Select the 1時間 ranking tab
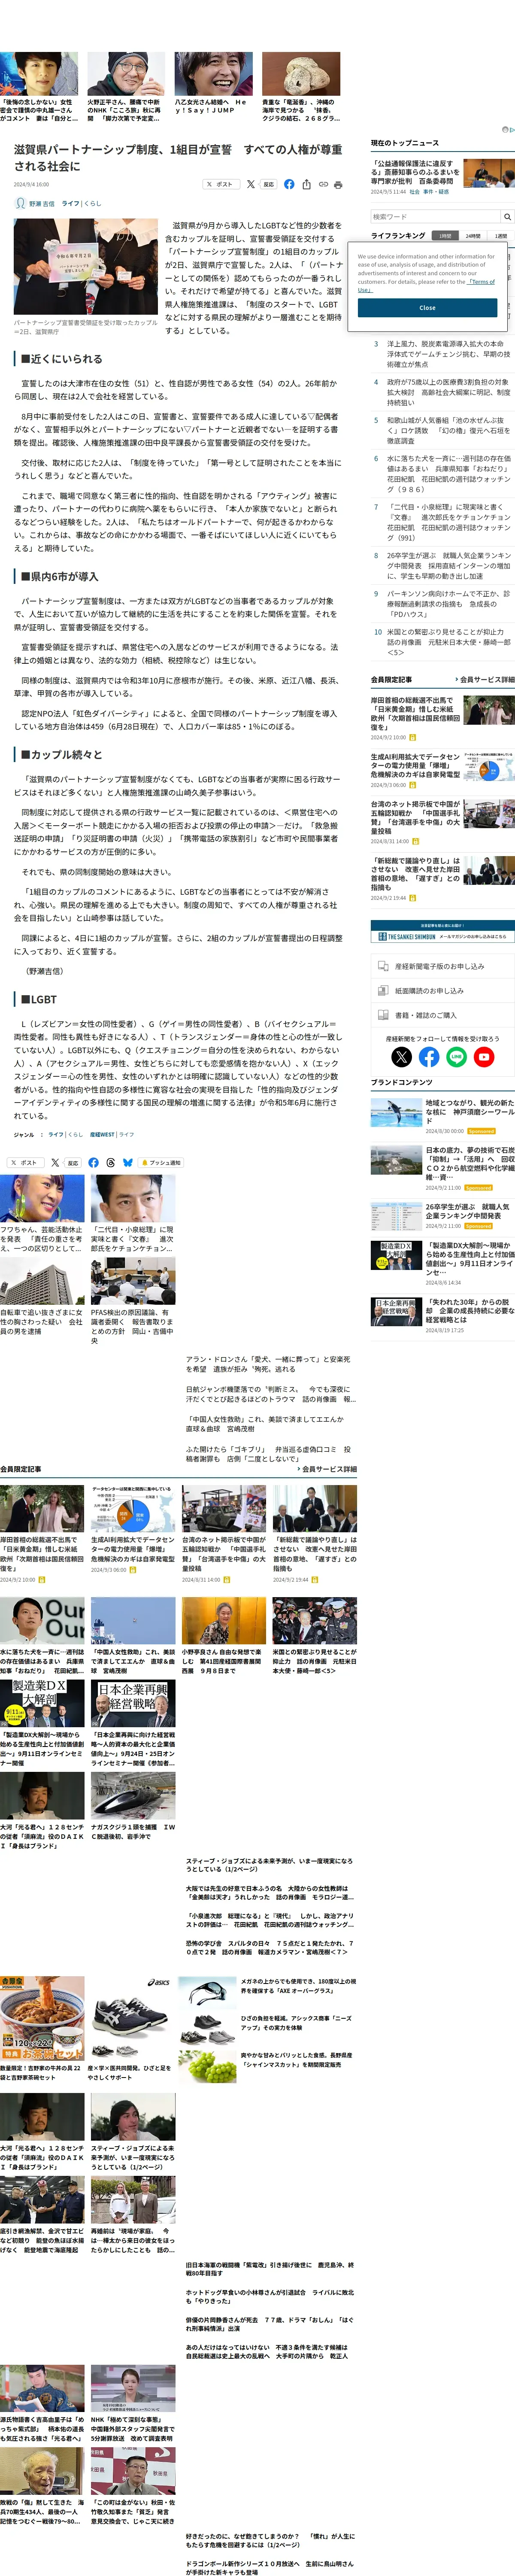515x2576 pixels. 445,236
